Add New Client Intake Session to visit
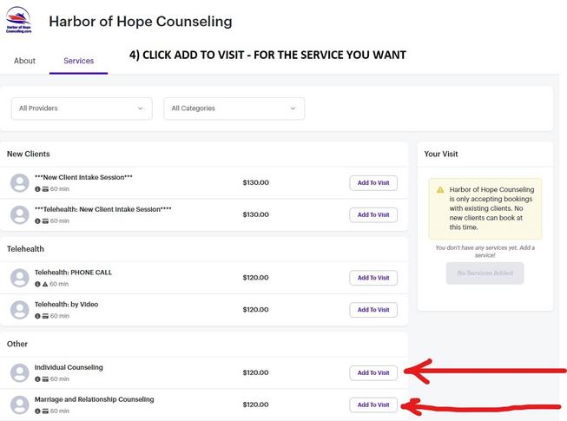The image size is (567, 421). (373, 183)
